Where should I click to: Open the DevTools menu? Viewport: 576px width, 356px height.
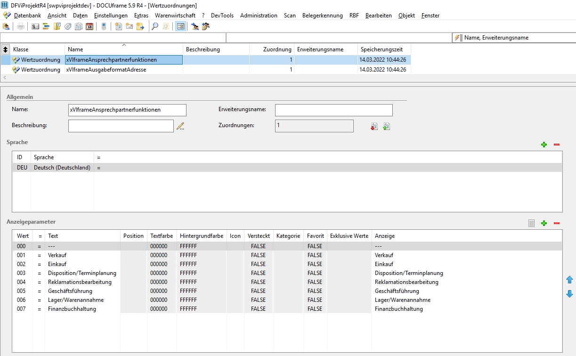(x=222, y=16)
